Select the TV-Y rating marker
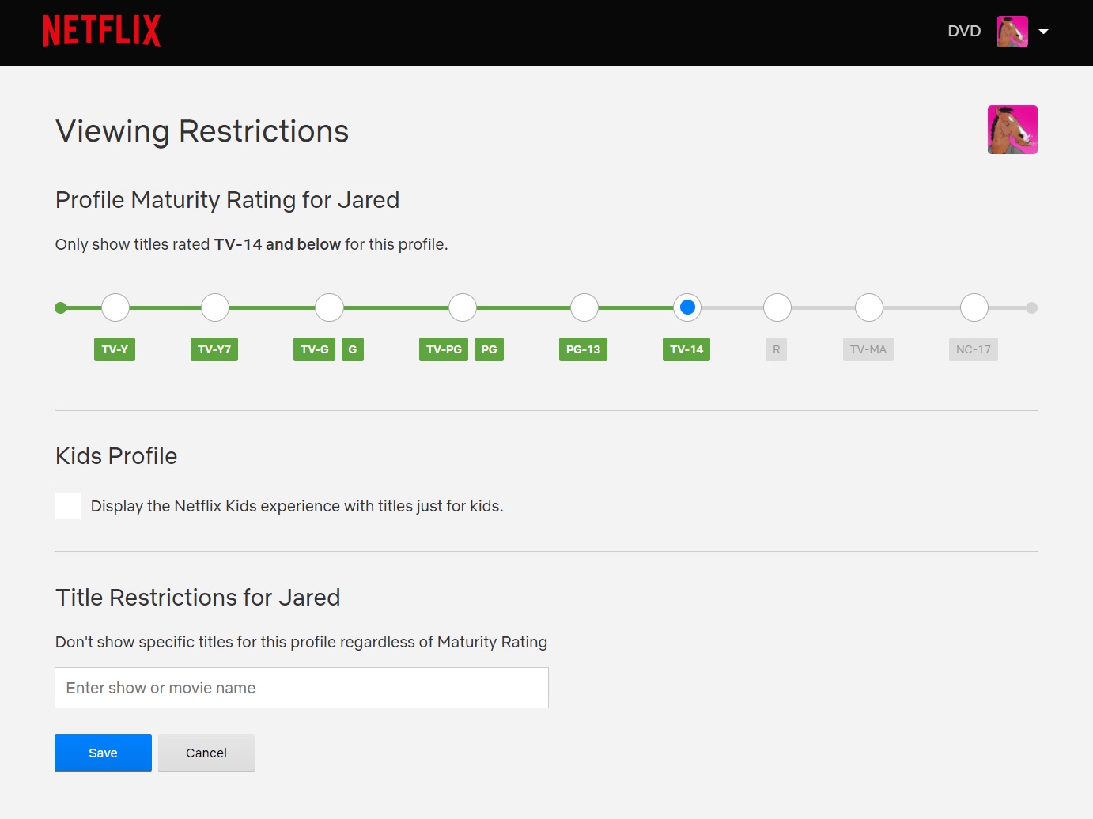1093x819 pixels. 115,307
